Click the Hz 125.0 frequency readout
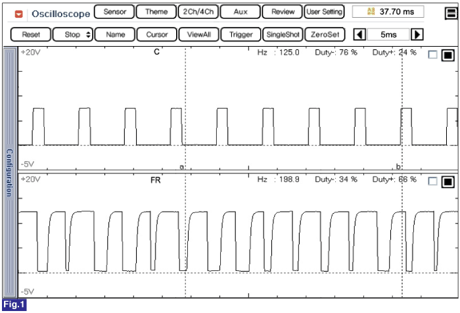This screenshot has height=313, width=460. click(x=278, y=53)
